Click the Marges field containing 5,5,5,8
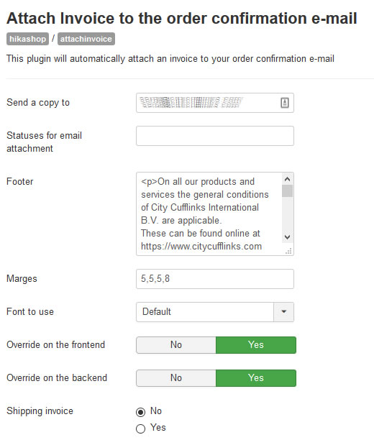The image size is (374, 440). tap(215, 279)
